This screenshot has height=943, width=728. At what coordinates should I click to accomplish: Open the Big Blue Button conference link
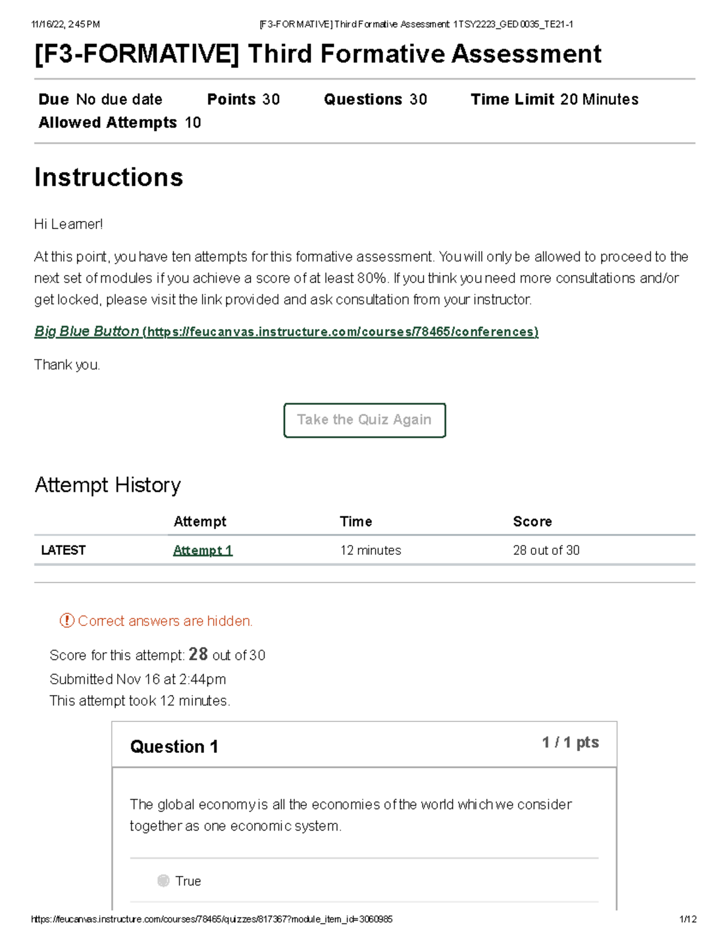point(285,332)
